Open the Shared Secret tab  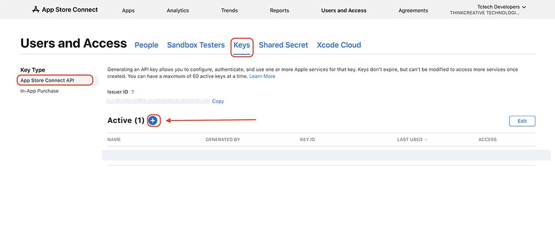click(x=284, y=45)
